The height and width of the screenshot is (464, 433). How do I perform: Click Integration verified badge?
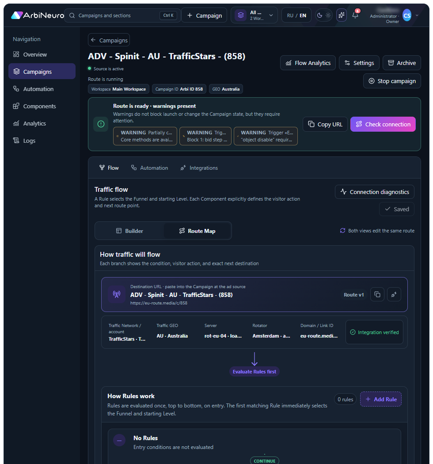(x=374, y=332)
